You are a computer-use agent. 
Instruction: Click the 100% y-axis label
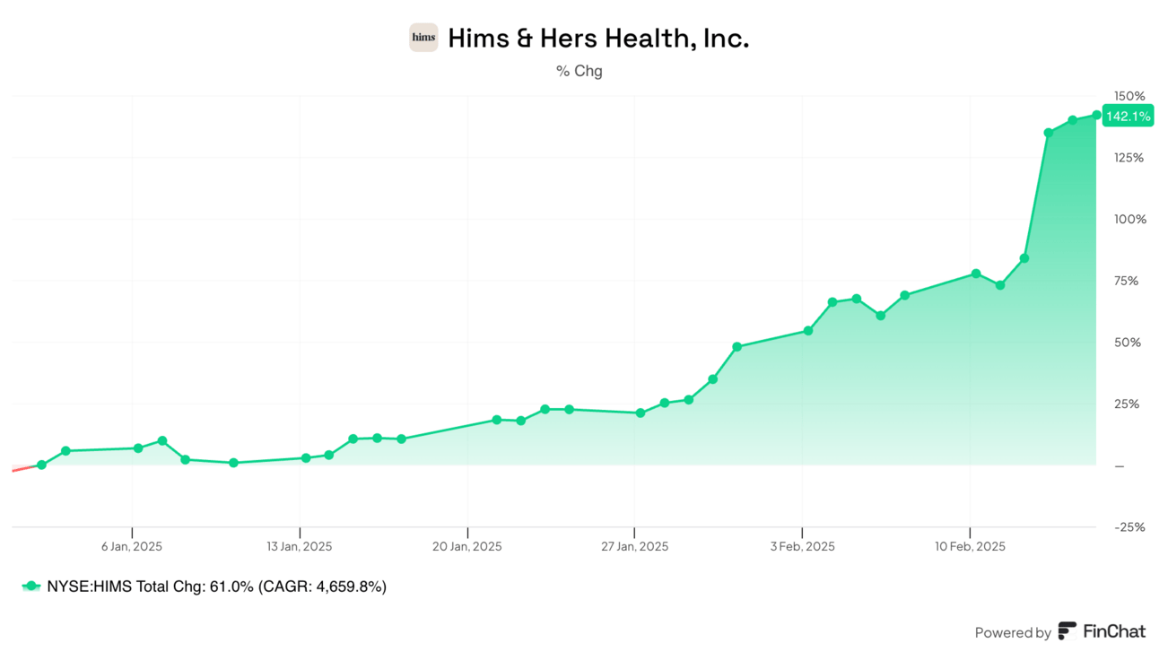click(1129, 220)
